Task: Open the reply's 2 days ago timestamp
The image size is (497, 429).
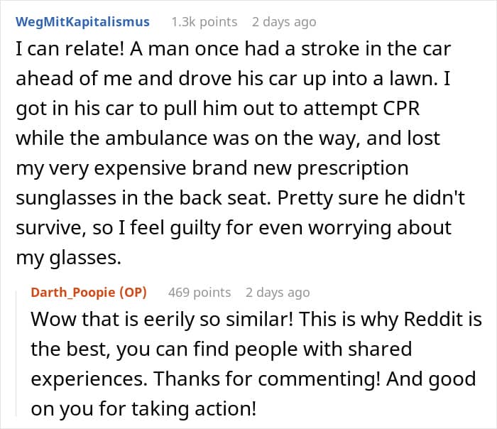Action: (277, 292)
